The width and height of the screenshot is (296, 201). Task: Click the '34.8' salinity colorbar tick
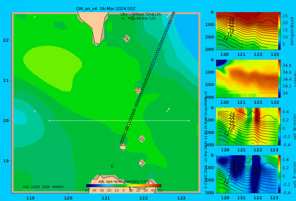pyautogui.click(x=287, y=65)
